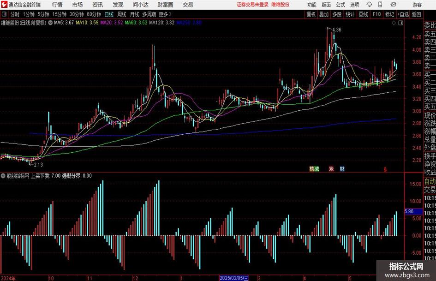Open the 多周期 multi-period view
This screenshot has width=436, height=281.
[x=149, y=14]
